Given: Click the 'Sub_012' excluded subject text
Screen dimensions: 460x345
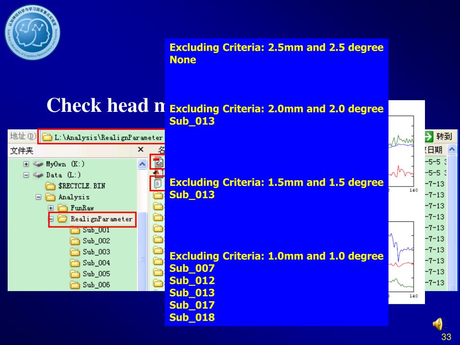Looking at the screenshot, I should [192, 281].
